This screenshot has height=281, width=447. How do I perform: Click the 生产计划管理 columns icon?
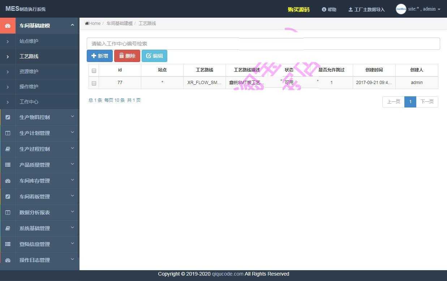(x=8, y=133)
